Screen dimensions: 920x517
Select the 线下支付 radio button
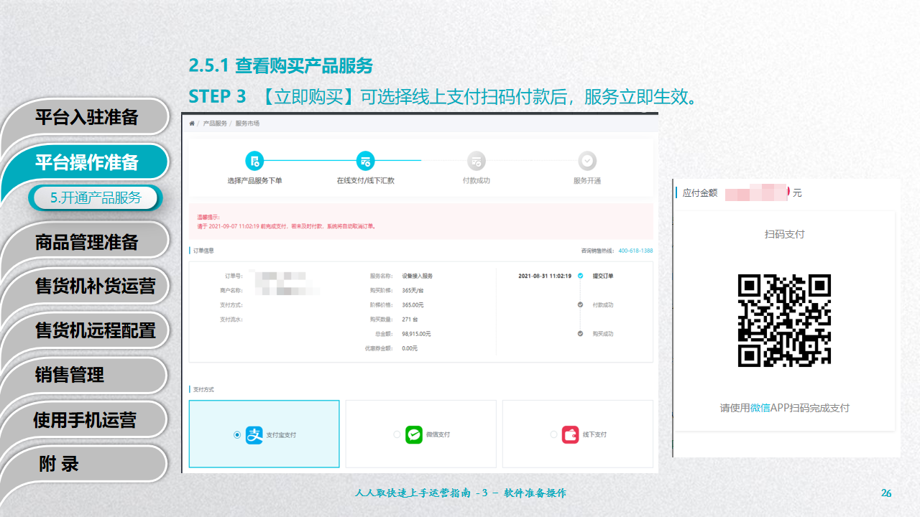click(553, 434)
